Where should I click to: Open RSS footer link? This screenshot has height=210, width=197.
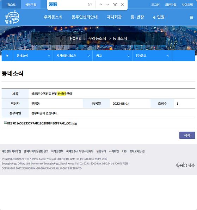pos(124,152)
